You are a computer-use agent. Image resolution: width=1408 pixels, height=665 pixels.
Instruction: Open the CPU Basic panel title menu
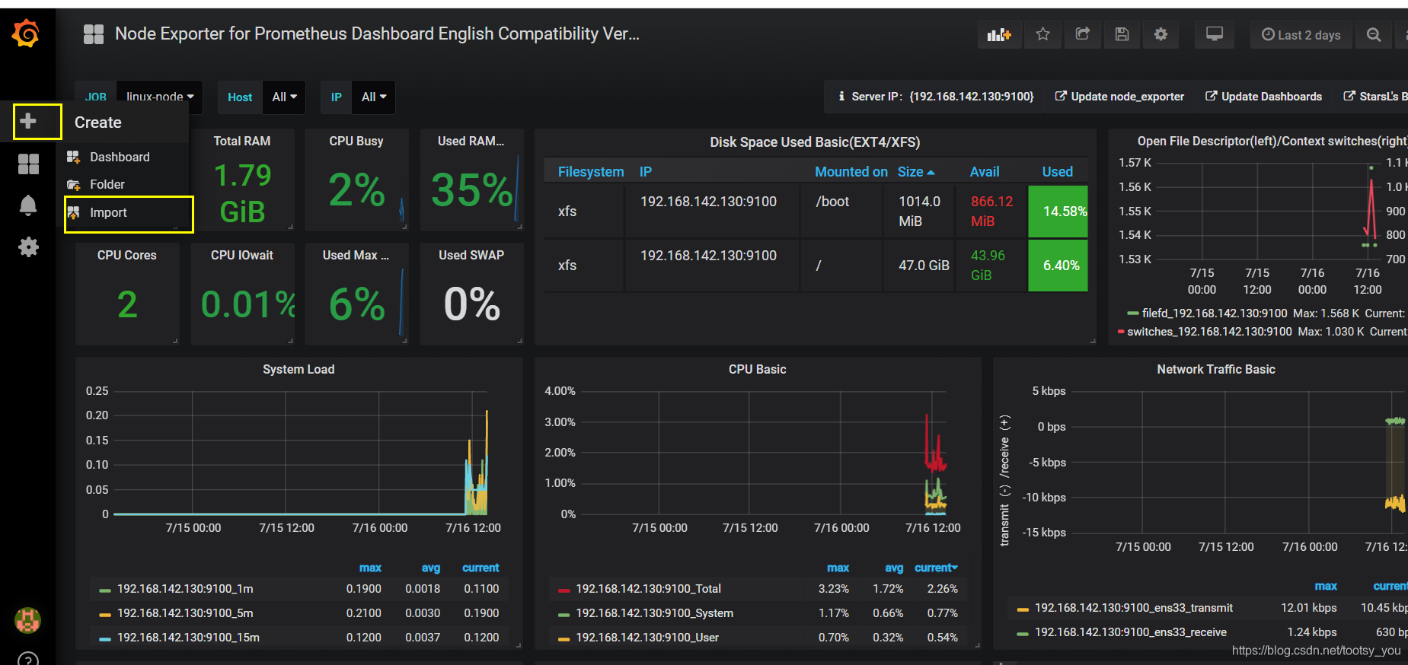(757, 369)
